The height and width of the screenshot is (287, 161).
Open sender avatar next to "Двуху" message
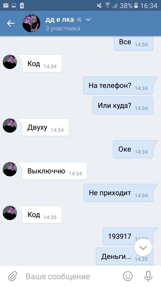10,126
